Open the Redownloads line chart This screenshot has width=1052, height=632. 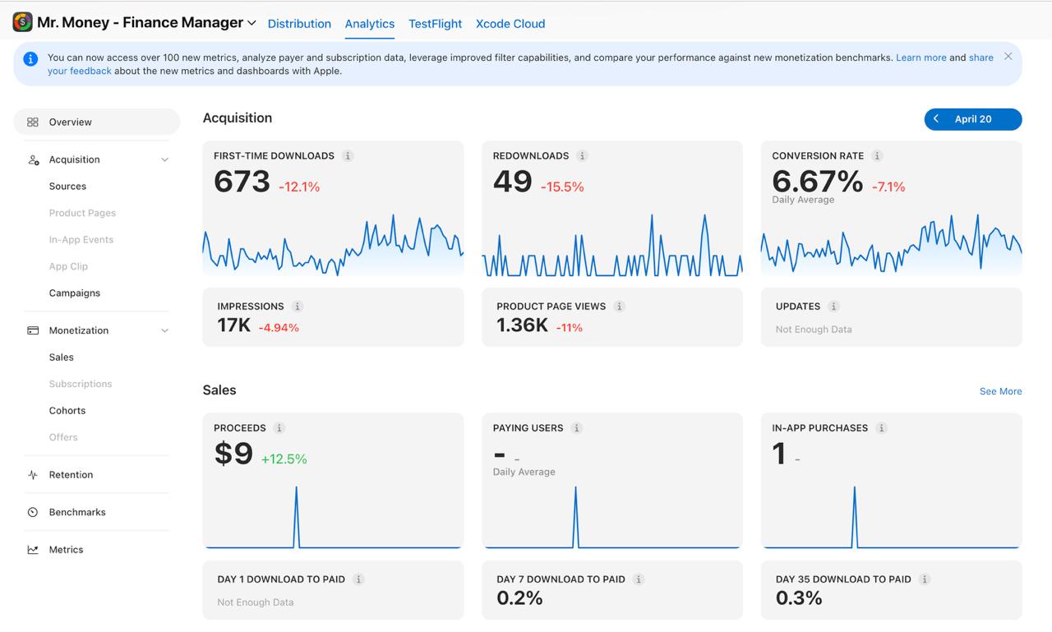(x=612, y=245)
